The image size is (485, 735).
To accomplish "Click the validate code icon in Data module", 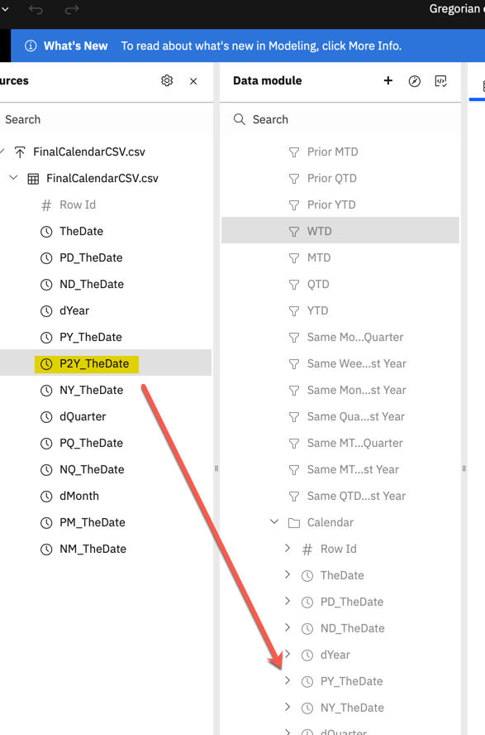I will 440,81.
